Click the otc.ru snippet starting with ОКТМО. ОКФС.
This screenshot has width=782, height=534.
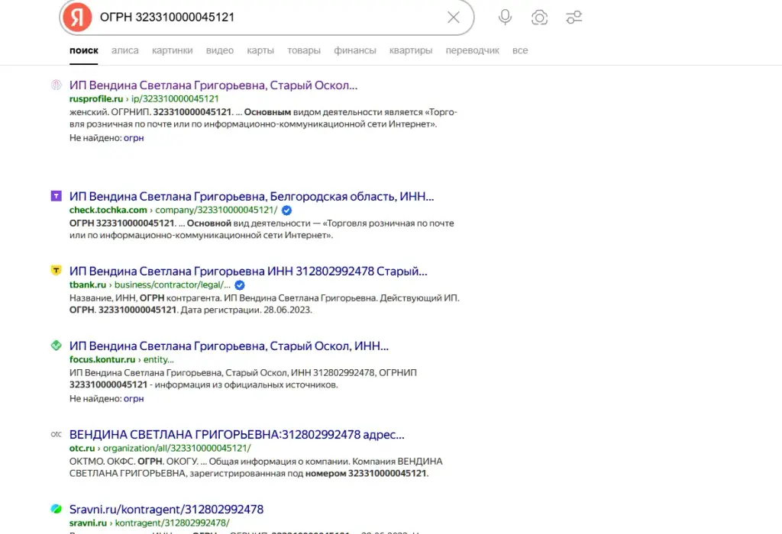pyautogui.click(x=256, y=467)
